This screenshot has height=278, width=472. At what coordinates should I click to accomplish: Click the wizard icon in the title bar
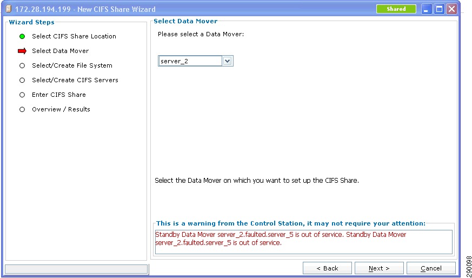[x=9, y=9]
